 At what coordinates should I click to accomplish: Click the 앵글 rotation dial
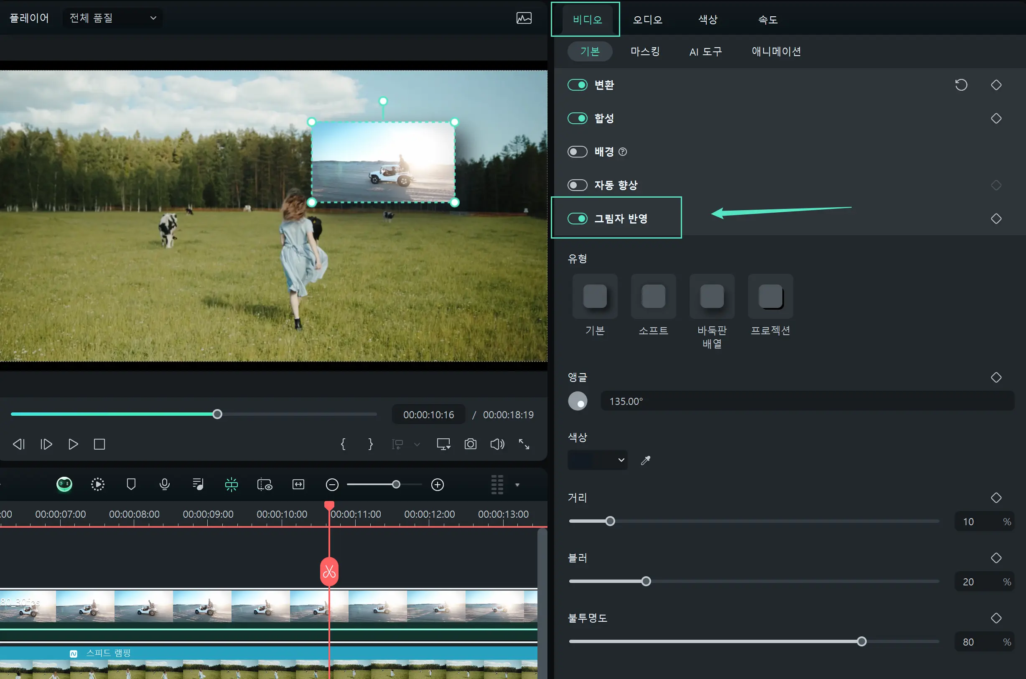point(577,401)
